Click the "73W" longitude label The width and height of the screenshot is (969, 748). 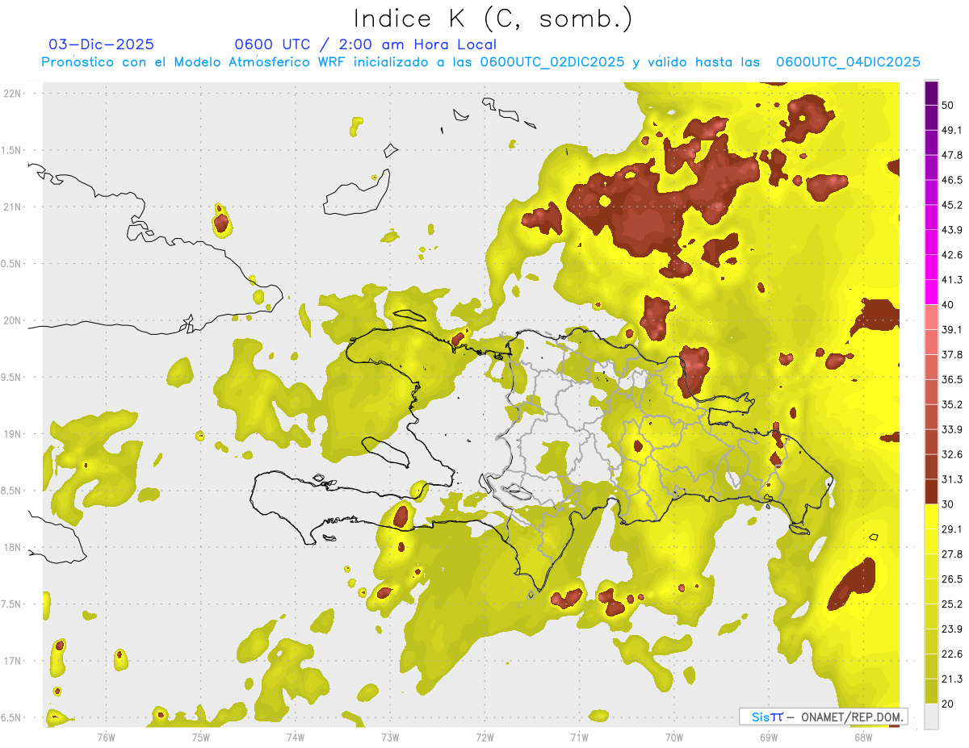390,737
